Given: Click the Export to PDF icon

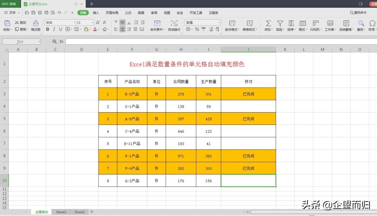Looking at the screenshot, I should (40, 13).
